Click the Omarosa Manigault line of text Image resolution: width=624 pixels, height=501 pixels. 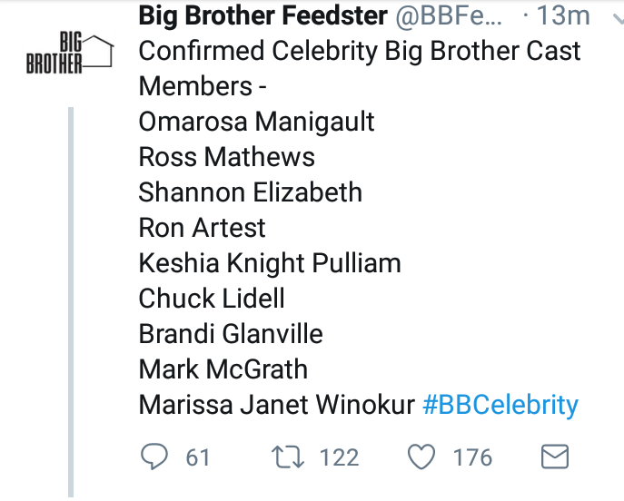click(x=256, y=122)
